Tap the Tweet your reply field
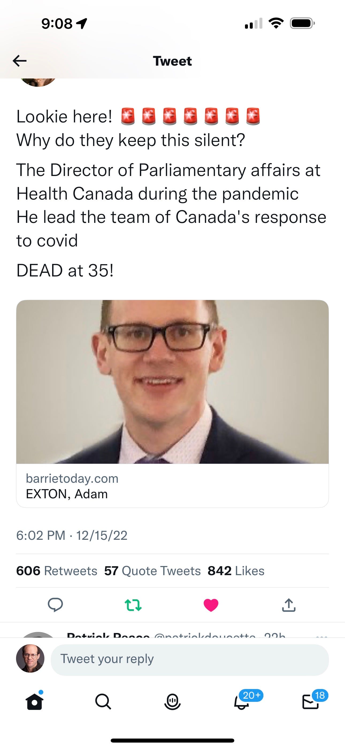Viewport: 345px width, 749px height. tap(190, 659)
